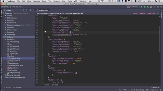Start the debug configuration with the bug icon
Viewport: 163px width, 91px height.
[x=145, y=7]
